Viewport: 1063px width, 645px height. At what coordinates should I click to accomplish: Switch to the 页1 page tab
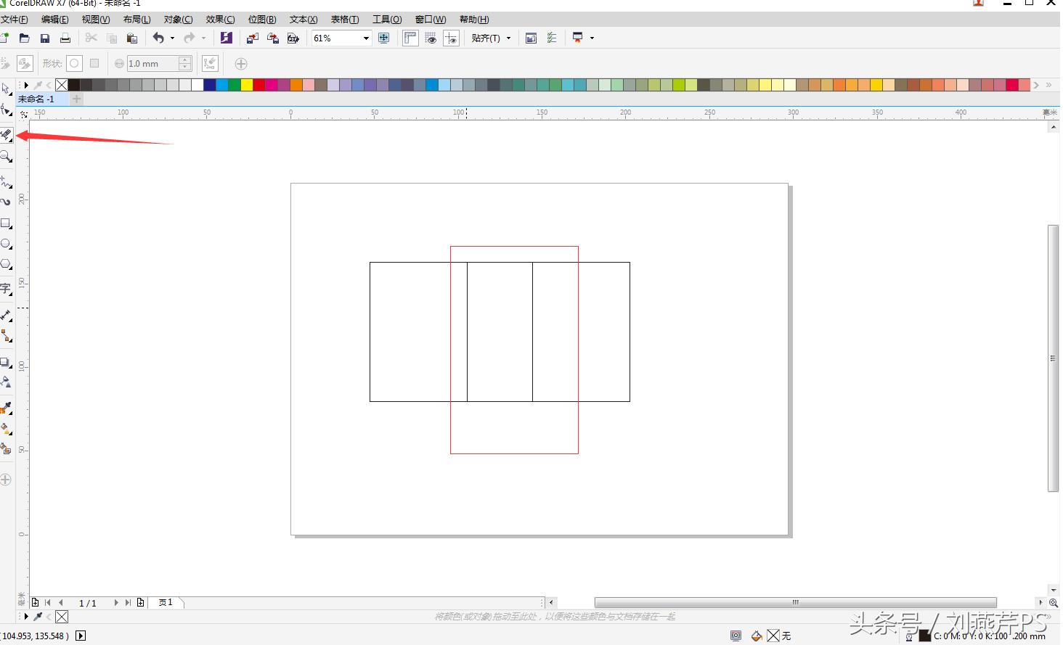166,602
